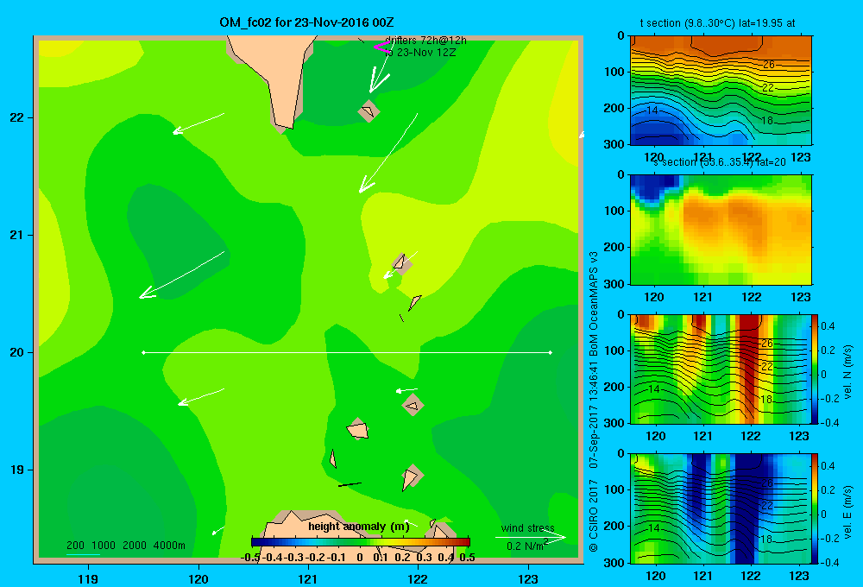This screenshot has height=587, width=863.
Task: Click the 'height anomaly (m)' label
Action: pos(359,527)
